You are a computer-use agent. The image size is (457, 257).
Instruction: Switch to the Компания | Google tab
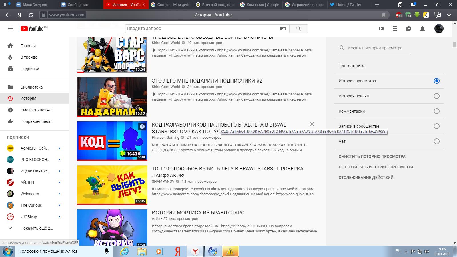coord(260,5)
